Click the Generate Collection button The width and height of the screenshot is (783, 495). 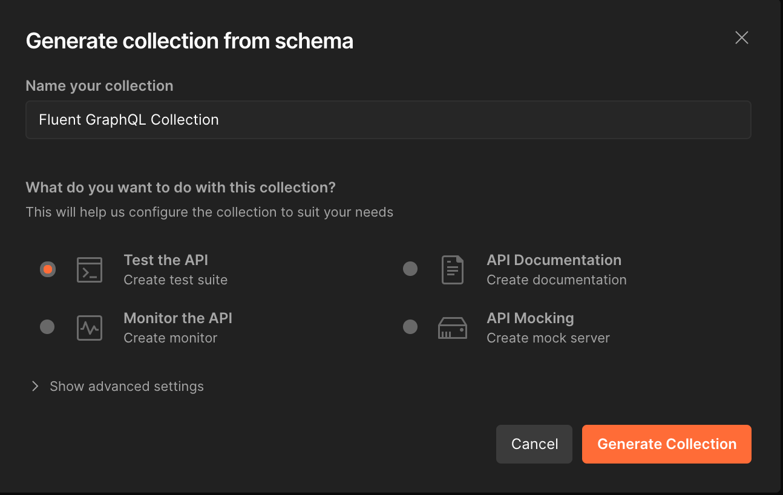[x=667, y=444]
